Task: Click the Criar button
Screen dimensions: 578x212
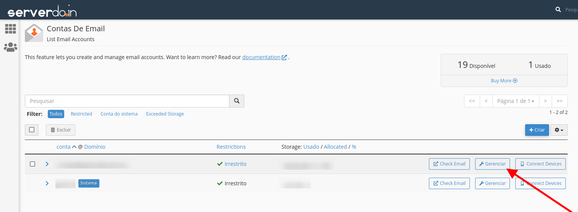Action: pyautogui.click(x=537, y=130)
